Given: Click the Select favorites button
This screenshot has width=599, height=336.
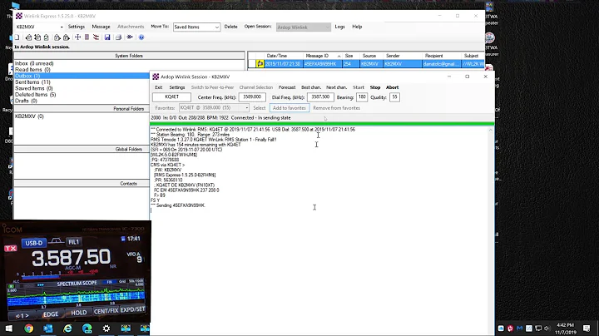Looking at the screenshot, I should 259,108.
